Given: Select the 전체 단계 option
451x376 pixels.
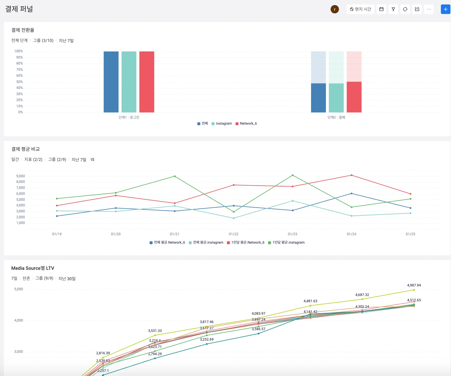Looking at the screenshot, I should pyautogui.click(x=19, y=40).
